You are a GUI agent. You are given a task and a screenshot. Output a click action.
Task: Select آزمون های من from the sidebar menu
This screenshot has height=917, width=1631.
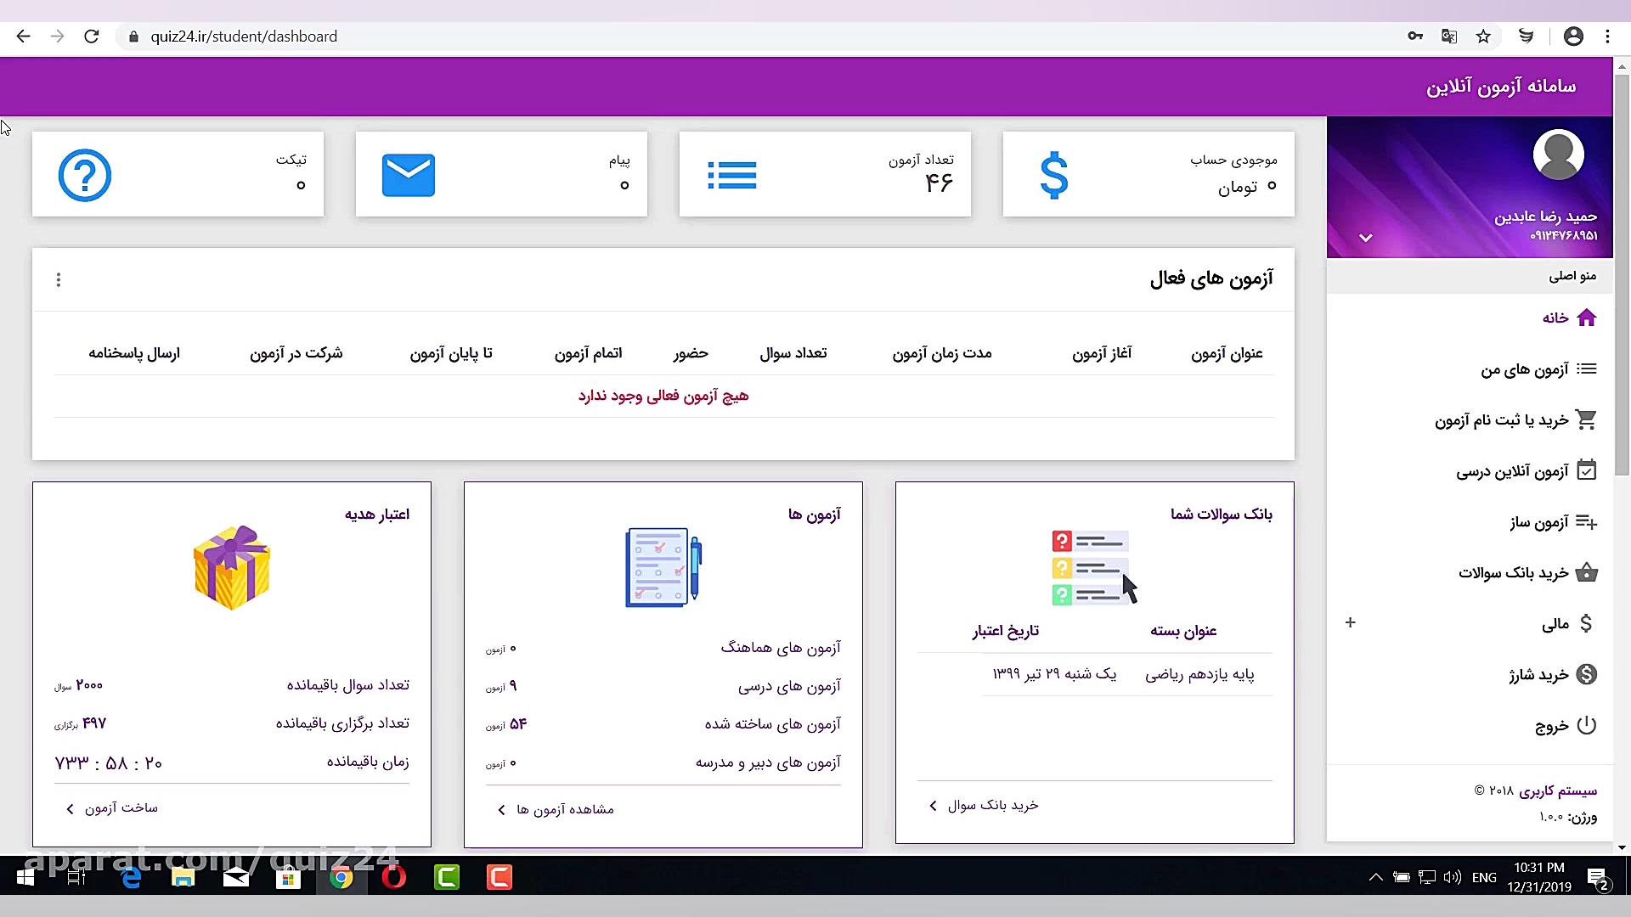tap(1539, 368)
